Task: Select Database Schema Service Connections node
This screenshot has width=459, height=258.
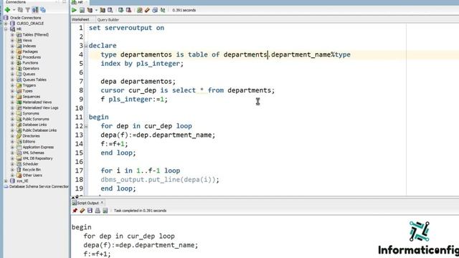Action: tap(39, 186)
